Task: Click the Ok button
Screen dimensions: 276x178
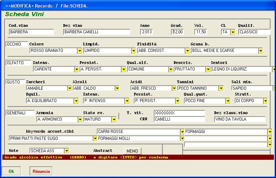Action: pos(11,171)
